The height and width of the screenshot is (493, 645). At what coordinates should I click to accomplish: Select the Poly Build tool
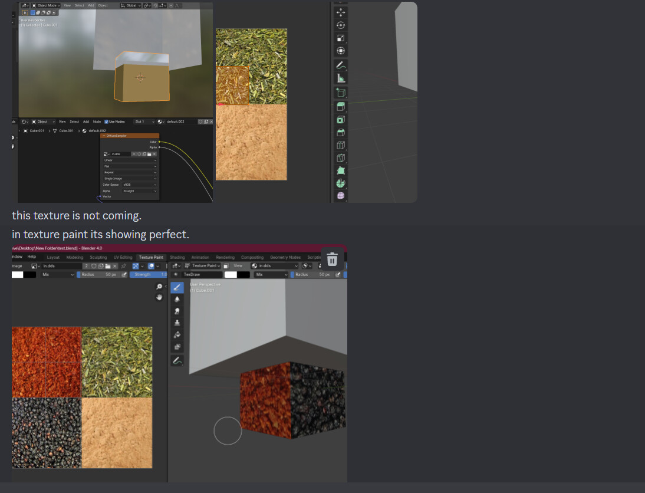pyautogui.click(x=341, y=170)
